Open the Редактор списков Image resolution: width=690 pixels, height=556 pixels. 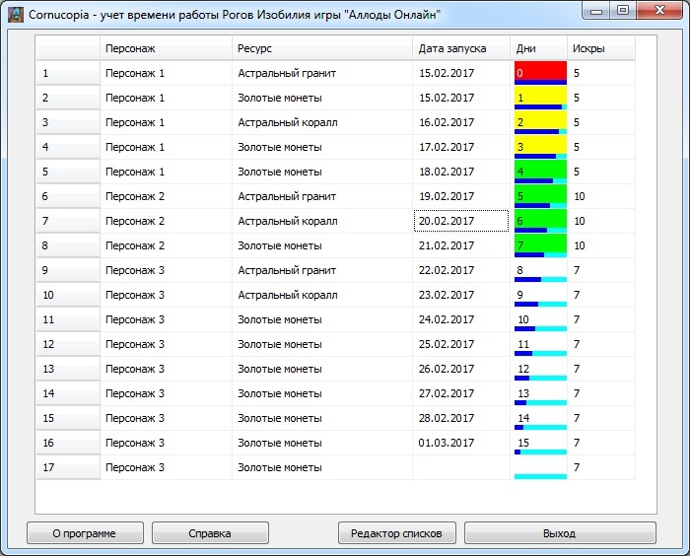(397, 533)
